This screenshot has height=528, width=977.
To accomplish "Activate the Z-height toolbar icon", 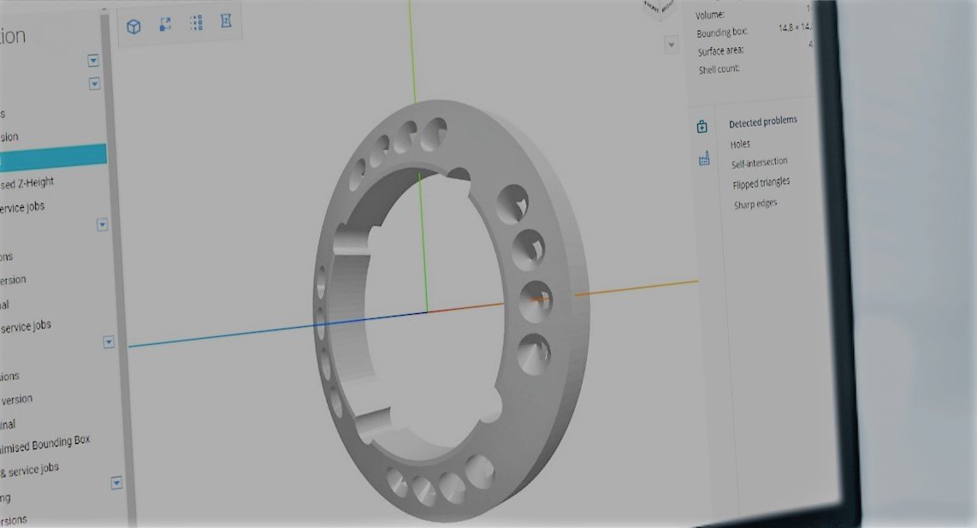I will pos(226,21).
